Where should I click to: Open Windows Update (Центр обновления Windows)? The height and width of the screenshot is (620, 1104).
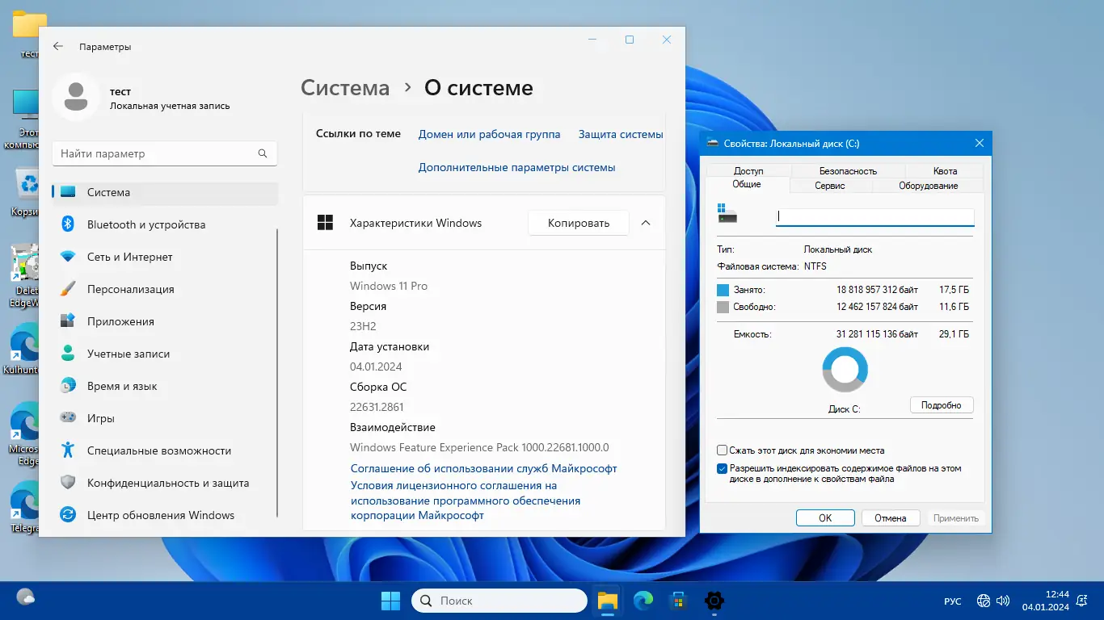coord(165,515)
